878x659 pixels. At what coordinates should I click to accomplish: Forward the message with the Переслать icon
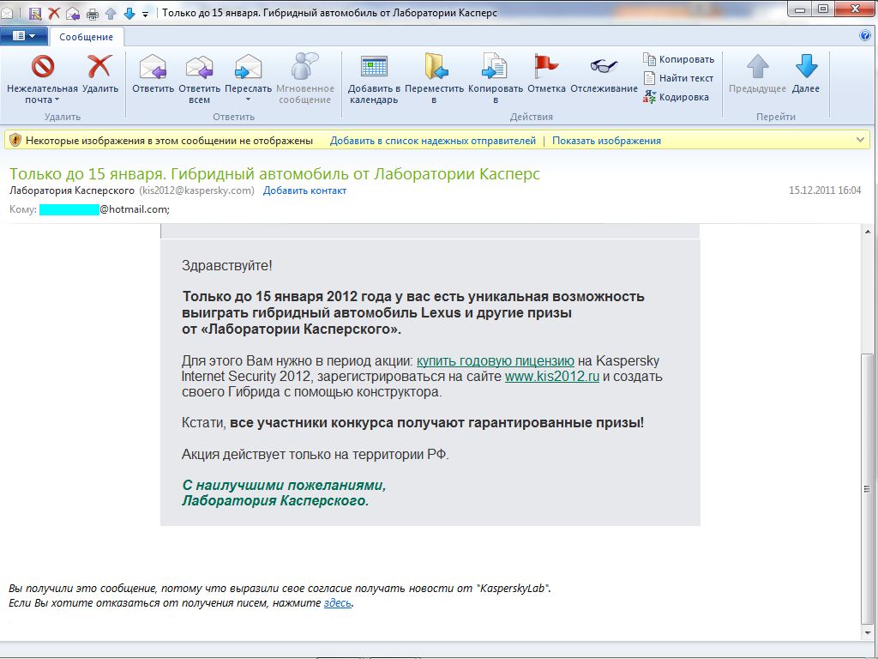click(x=248, y=67)
